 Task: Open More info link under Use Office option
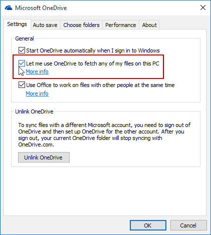click(37, 93)
